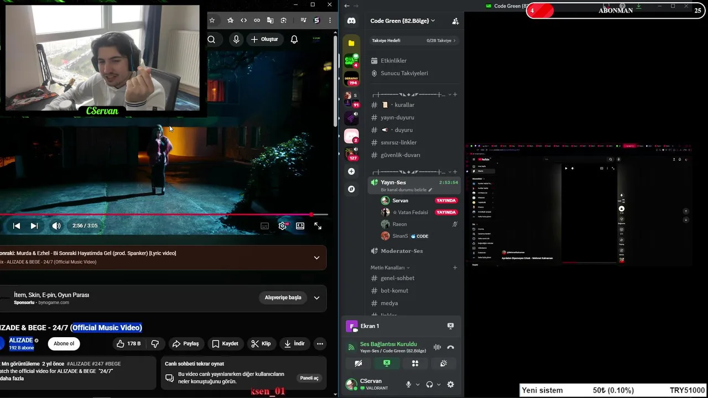Screen dimensions: 708x398
Task: Click the Oluştur create button
Action: [x=264, y=39]
